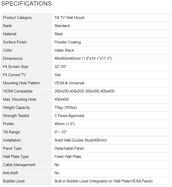The width and height of the screenshot is (172, 187).
Task: Click the Solid Wall, Double Stud value
Action: tap(81, 140)
